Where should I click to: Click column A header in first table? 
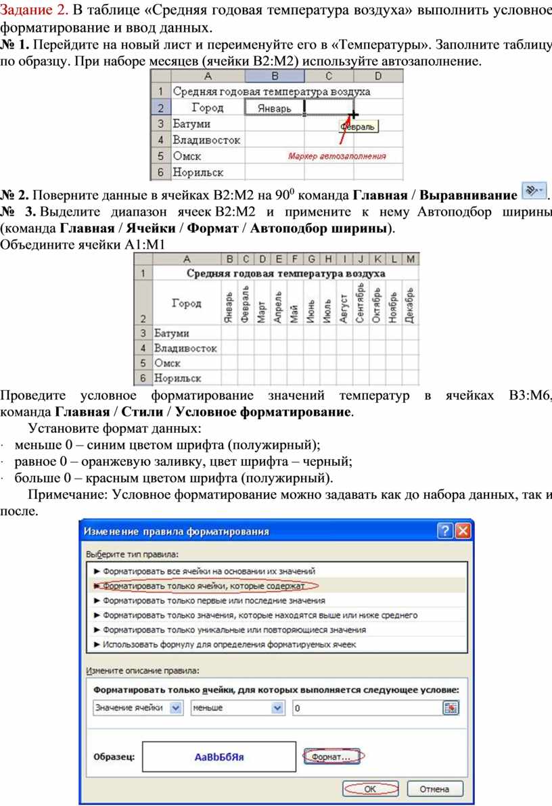tap(208, 76)
